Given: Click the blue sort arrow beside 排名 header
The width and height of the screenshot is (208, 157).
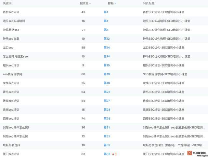Looking at the screenshot, I should point(115,3).
